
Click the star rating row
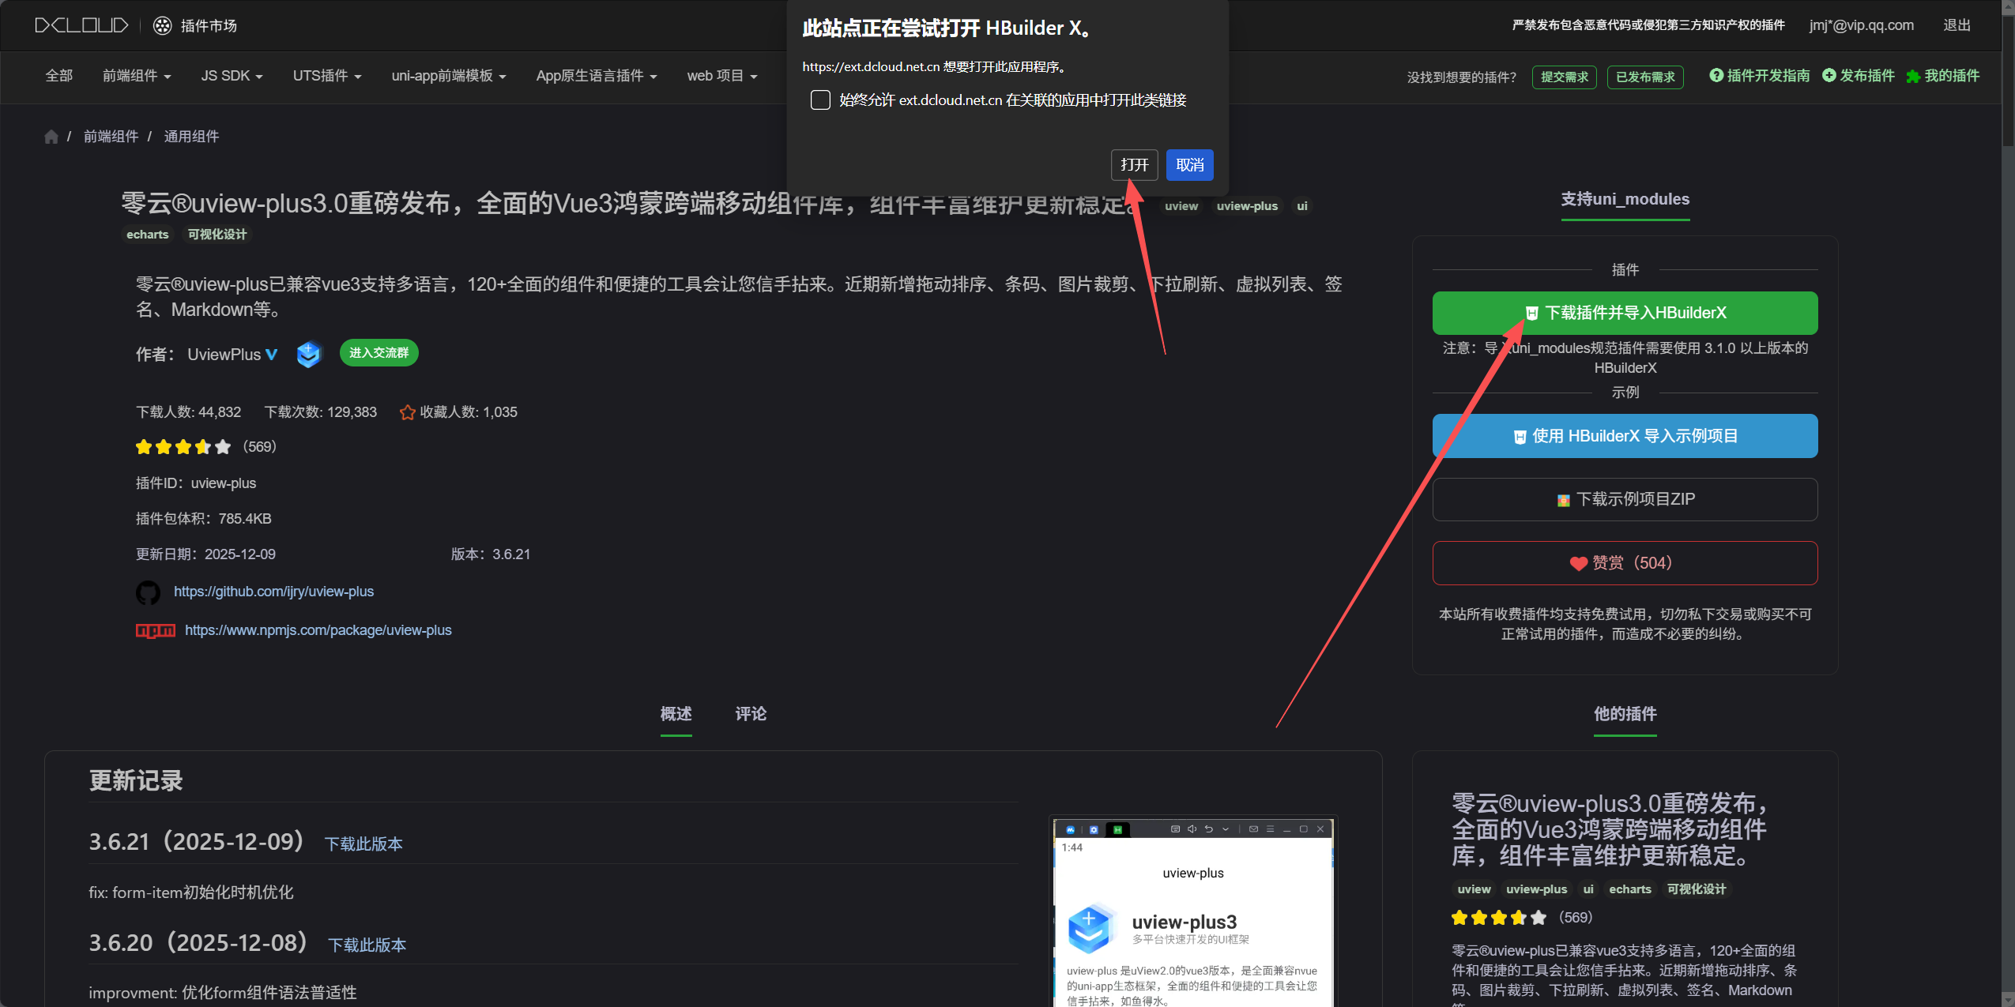[x=183, y=447]
